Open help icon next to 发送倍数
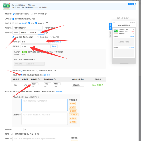141x141 pixels. (x=25, y=130)
